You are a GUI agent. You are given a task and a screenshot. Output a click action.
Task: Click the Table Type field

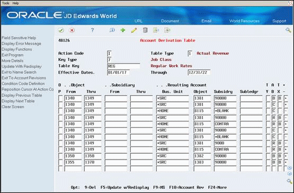click(x=190, y=54)
